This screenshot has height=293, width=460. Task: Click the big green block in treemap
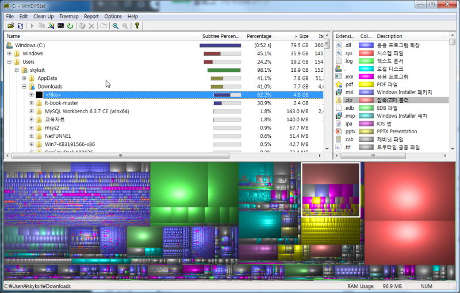tap(179, 185)
